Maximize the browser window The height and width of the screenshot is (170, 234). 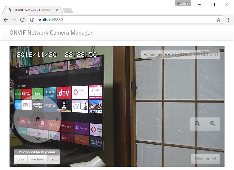coord(213,4)
